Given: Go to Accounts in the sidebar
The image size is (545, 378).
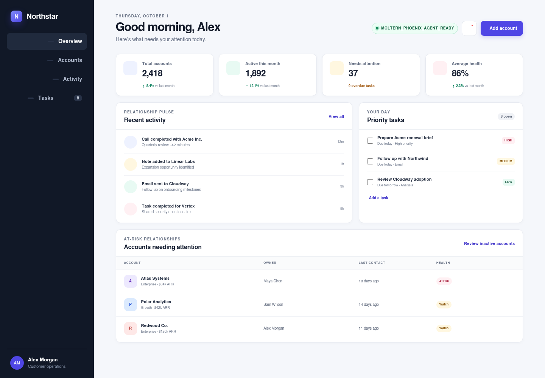Looking at the screenshot, I should (x=47, y=60).
